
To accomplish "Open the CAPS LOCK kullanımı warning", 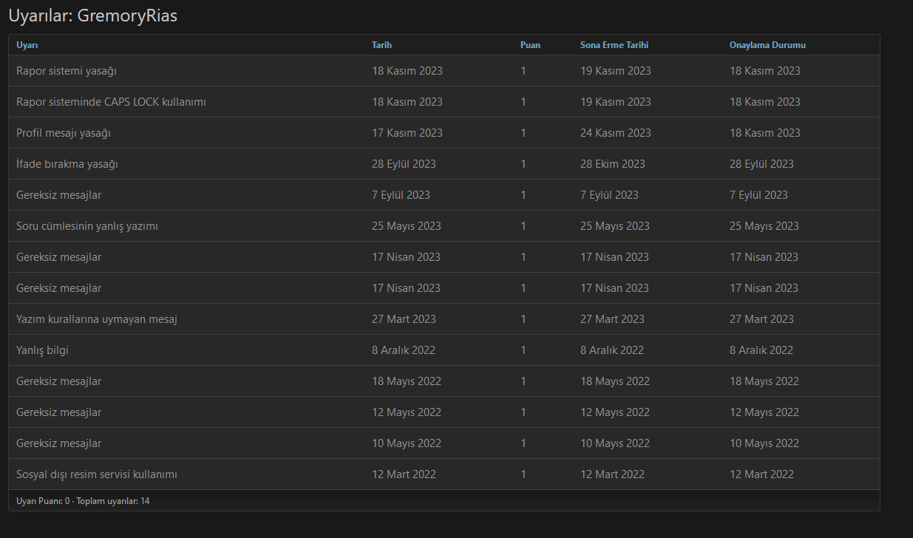I will [x=111, y=102].
